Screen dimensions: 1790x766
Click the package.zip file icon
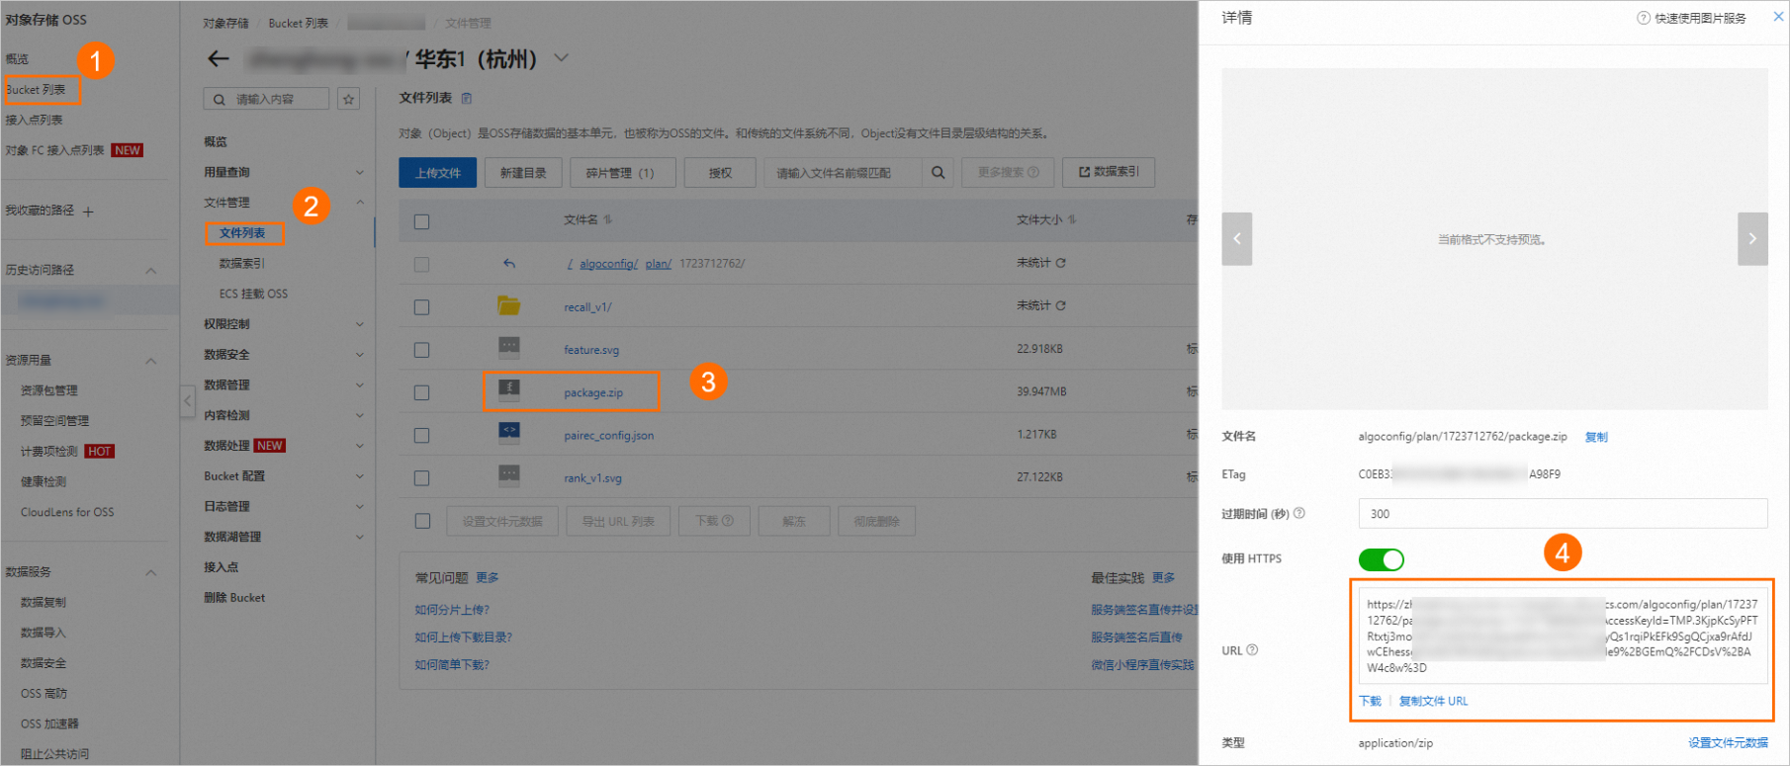point(508,388)
